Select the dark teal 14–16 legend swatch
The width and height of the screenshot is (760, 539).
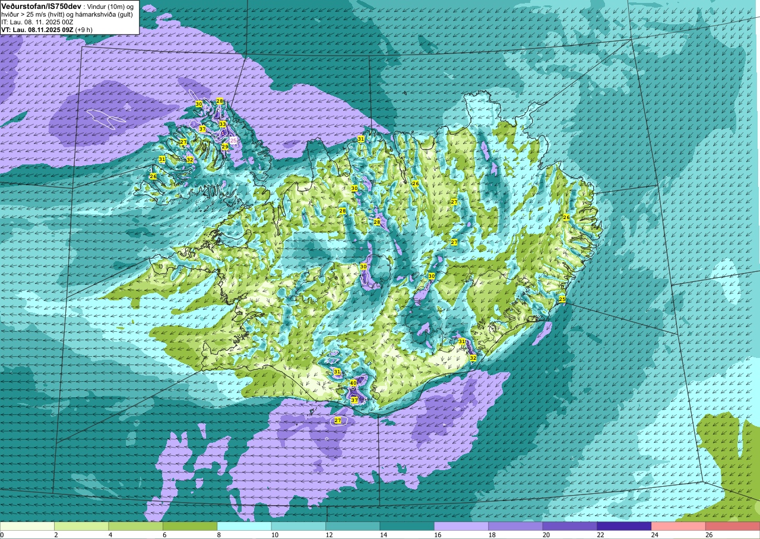click(407, 526)
